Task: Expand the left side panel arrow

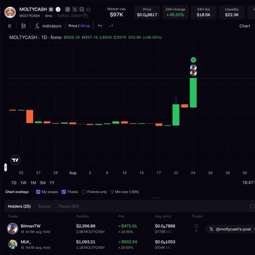Action: click(6, 167)
